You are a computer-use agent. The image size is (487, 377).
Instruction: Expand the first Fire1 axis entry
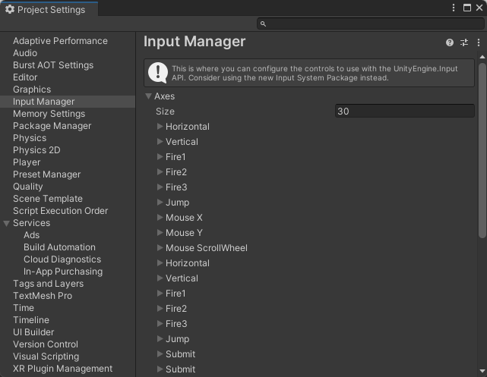pos(160,156)
